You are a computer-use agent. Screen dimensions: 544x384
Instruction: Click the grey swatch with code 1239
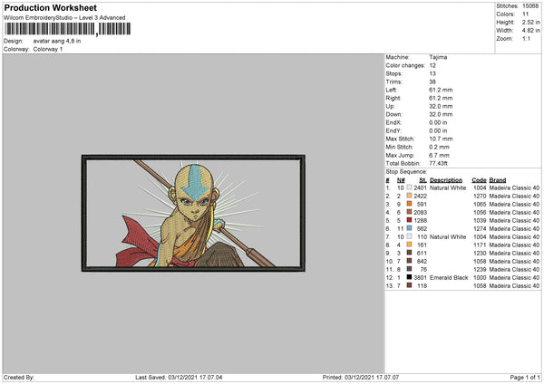[409, 269]
